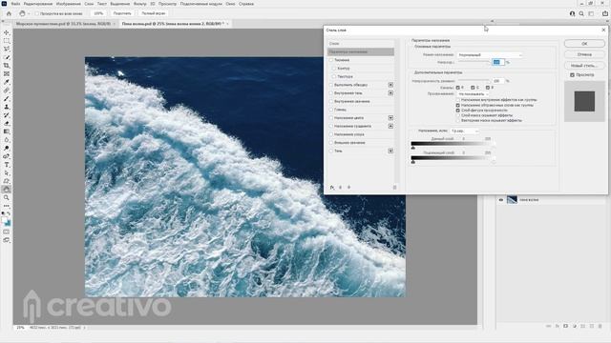
Task: Select the Move tool
Action: point(7,32)
